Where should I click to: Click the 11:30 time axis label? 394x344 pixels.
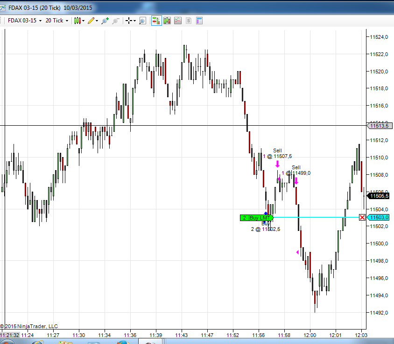tap(79, 335)
